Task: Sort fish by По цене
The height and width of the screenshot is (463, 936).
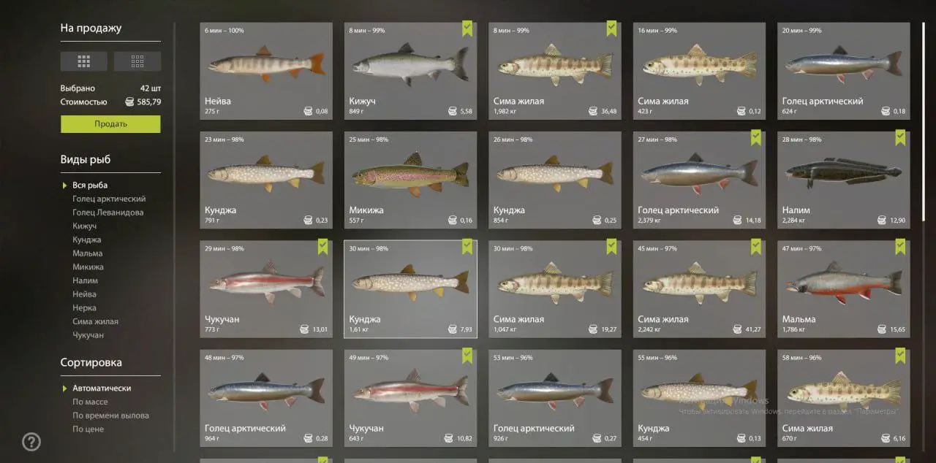Action: tap(88, 429)
